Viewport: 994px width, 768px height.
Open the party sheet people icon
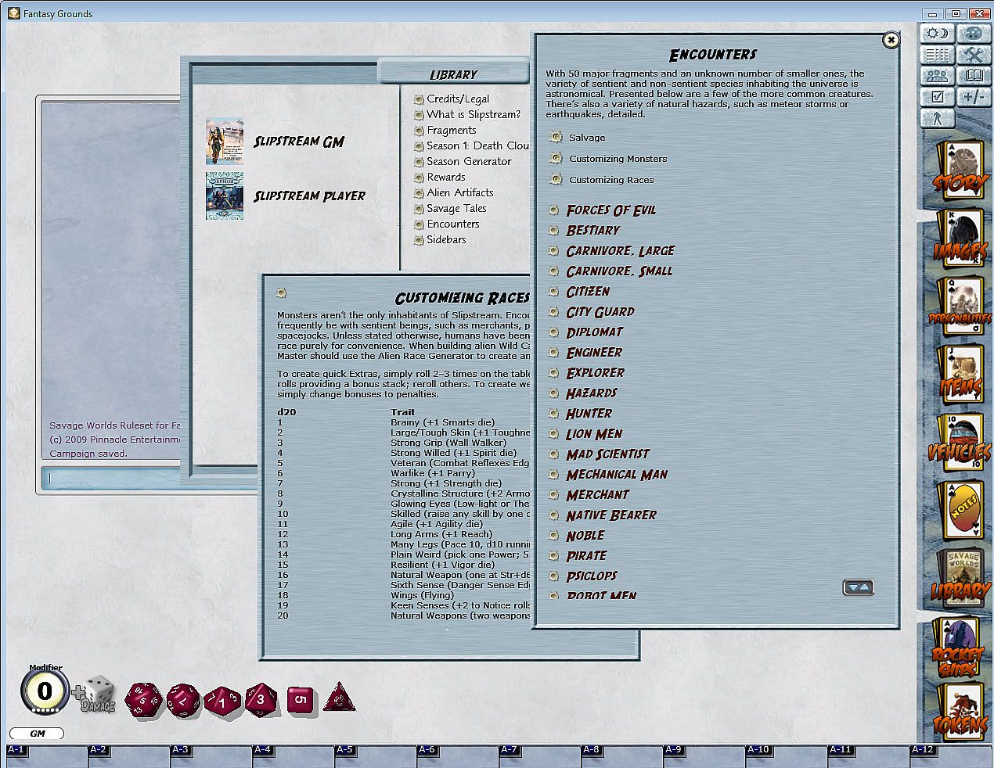click(x=938, y=76)
